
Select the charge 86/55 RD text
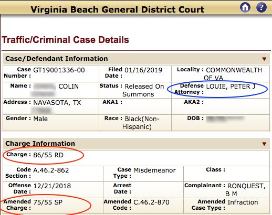pyautogui.click(x=48, y=155)
